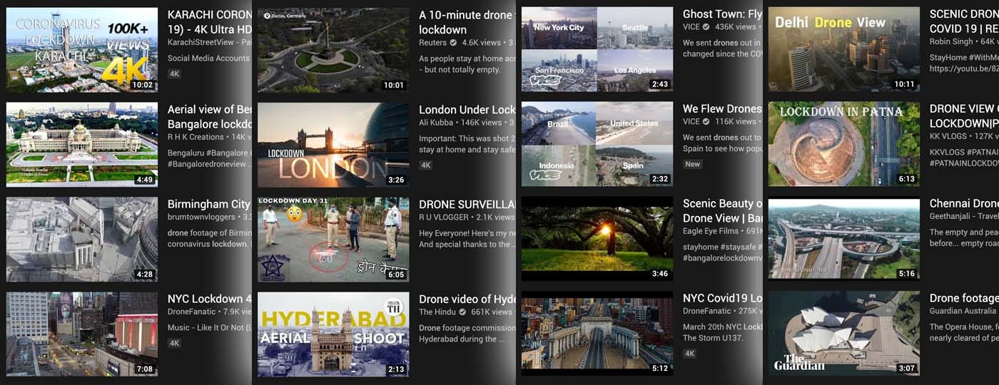This screenshot has width=999, height=385.
Task: Open New York City Seattle four-city thumbnail
Action: [597, 49]
